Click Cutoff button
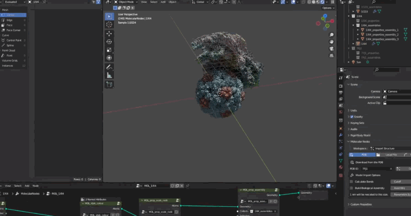Viewport: 411px width, 216px height. click(401, 182)
